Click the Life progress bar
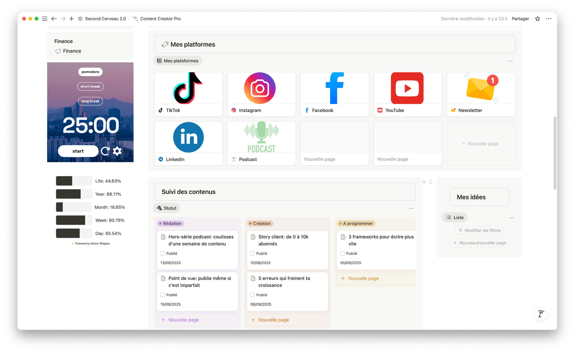The width and height of the screenshot is (575, 353). click(x=74, y=181)
